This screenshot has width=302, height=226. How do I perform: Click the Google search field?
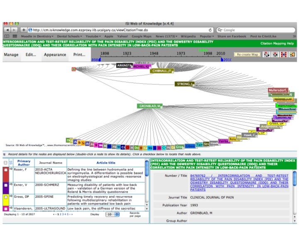(256, 30)
